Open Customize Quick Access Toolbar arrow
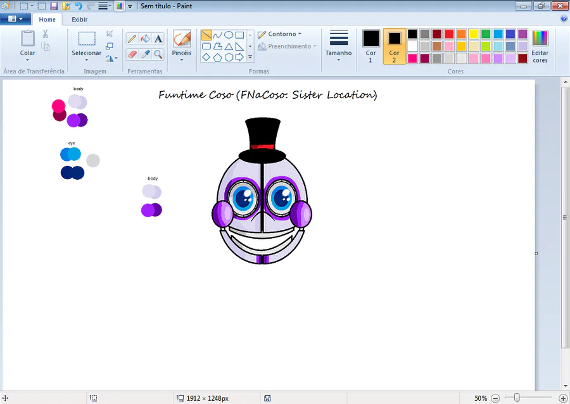The width and height of the screenshot is (570, 404). pyautogui.click(x=130, y=6)
